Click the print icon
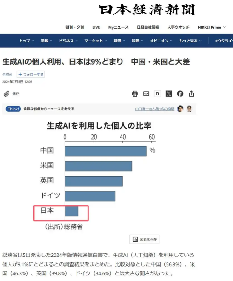This screenshot has width=233, height=281. coord(135,93)
